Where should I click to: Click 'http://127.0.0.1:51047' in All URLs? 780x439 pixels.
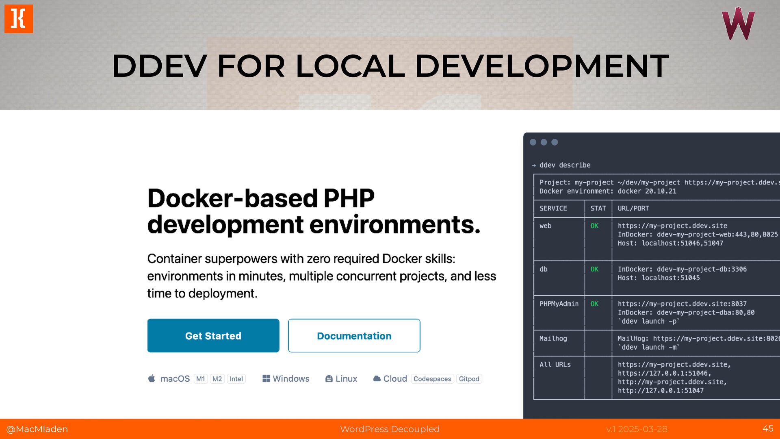pyautogui.click(x=661, y=390)
